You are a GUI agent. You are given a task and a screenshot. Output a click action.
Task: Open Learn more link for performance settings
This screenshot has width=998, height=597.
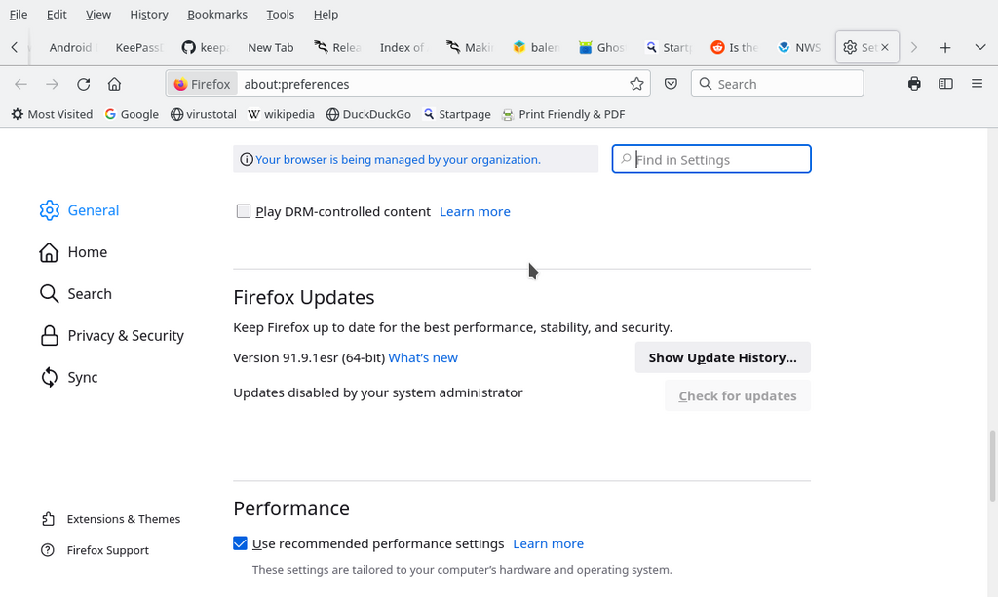point(548,544)
